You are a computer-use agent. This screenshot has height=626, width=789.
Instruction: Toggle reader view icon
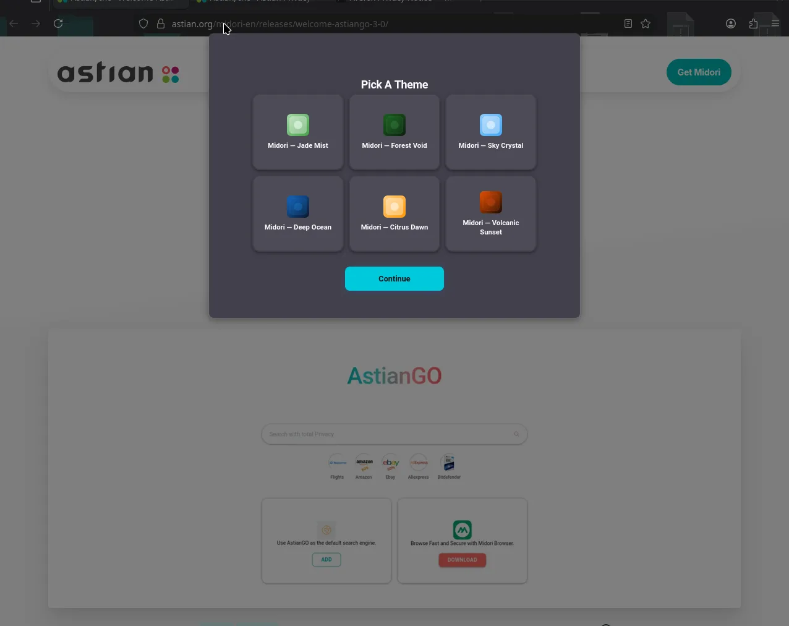point(628,24)
